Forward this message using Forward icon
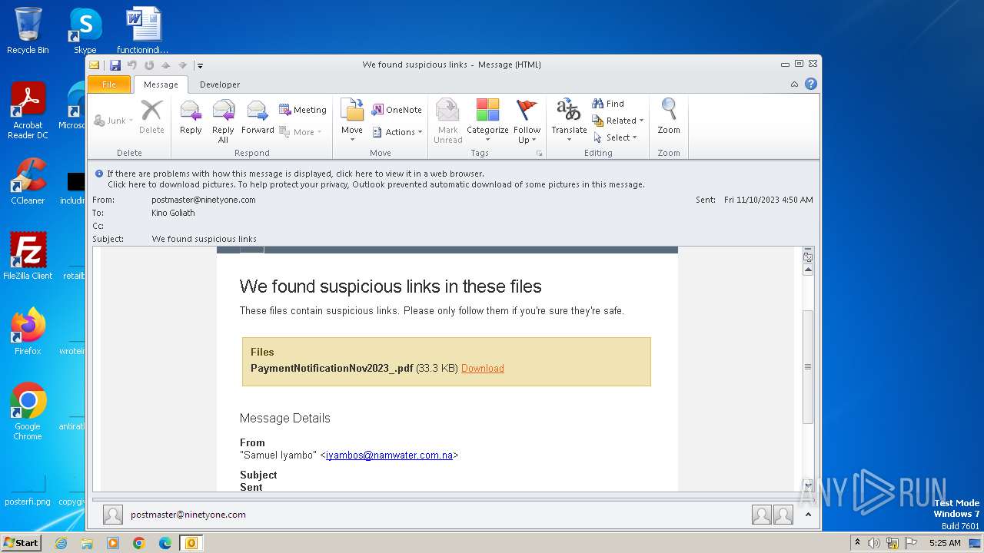This screenshot has height=553, width=984. point(258,118)
